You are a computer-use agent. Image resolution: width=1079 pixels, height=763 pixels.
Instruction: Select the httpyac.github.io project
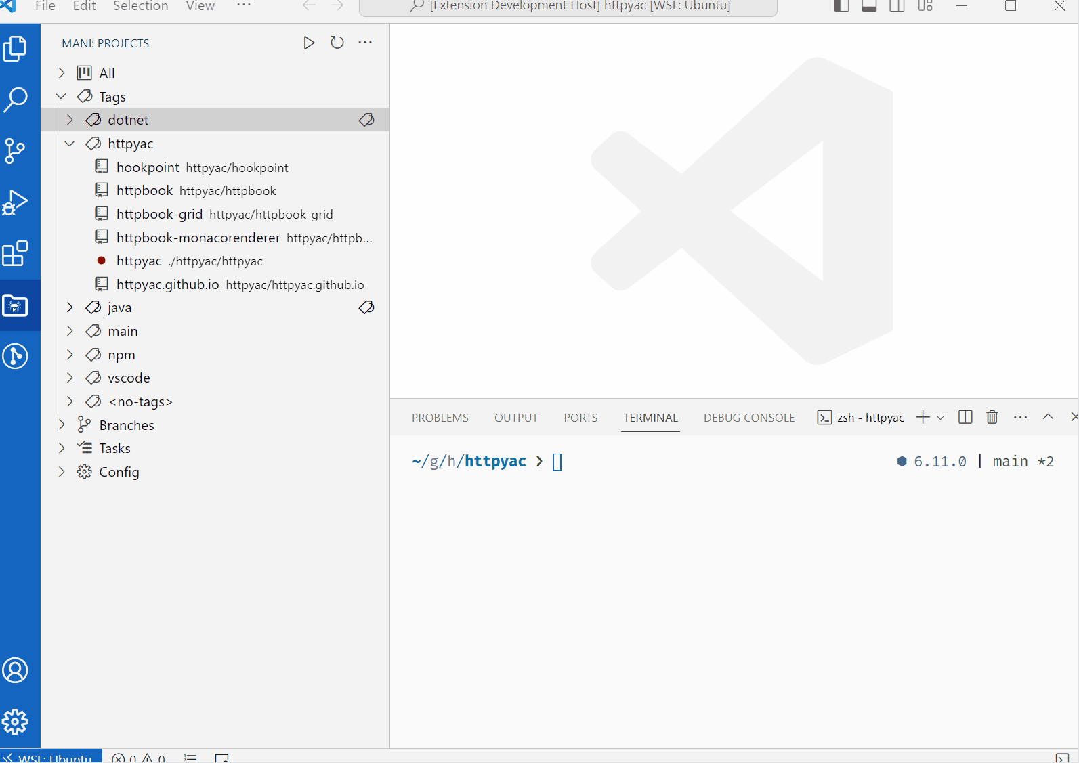click(x=215, y=284)
